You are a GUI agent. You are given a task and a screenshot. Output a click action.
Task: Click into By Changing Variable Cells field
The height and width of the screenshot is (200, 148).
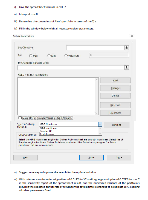(x=71, y=67)
